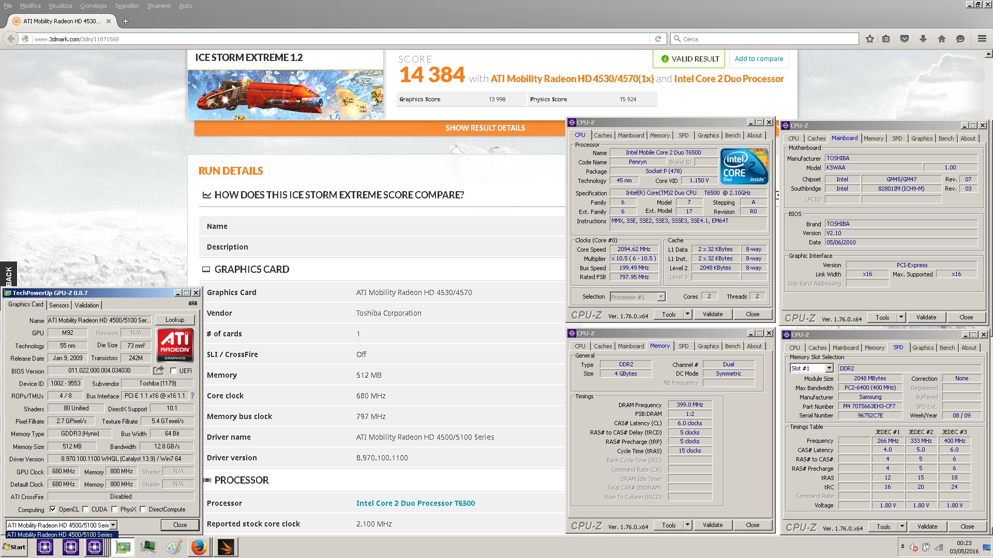
Task: Take GPU-Z screenshot with the camera icon
Action: click(193, 304)
